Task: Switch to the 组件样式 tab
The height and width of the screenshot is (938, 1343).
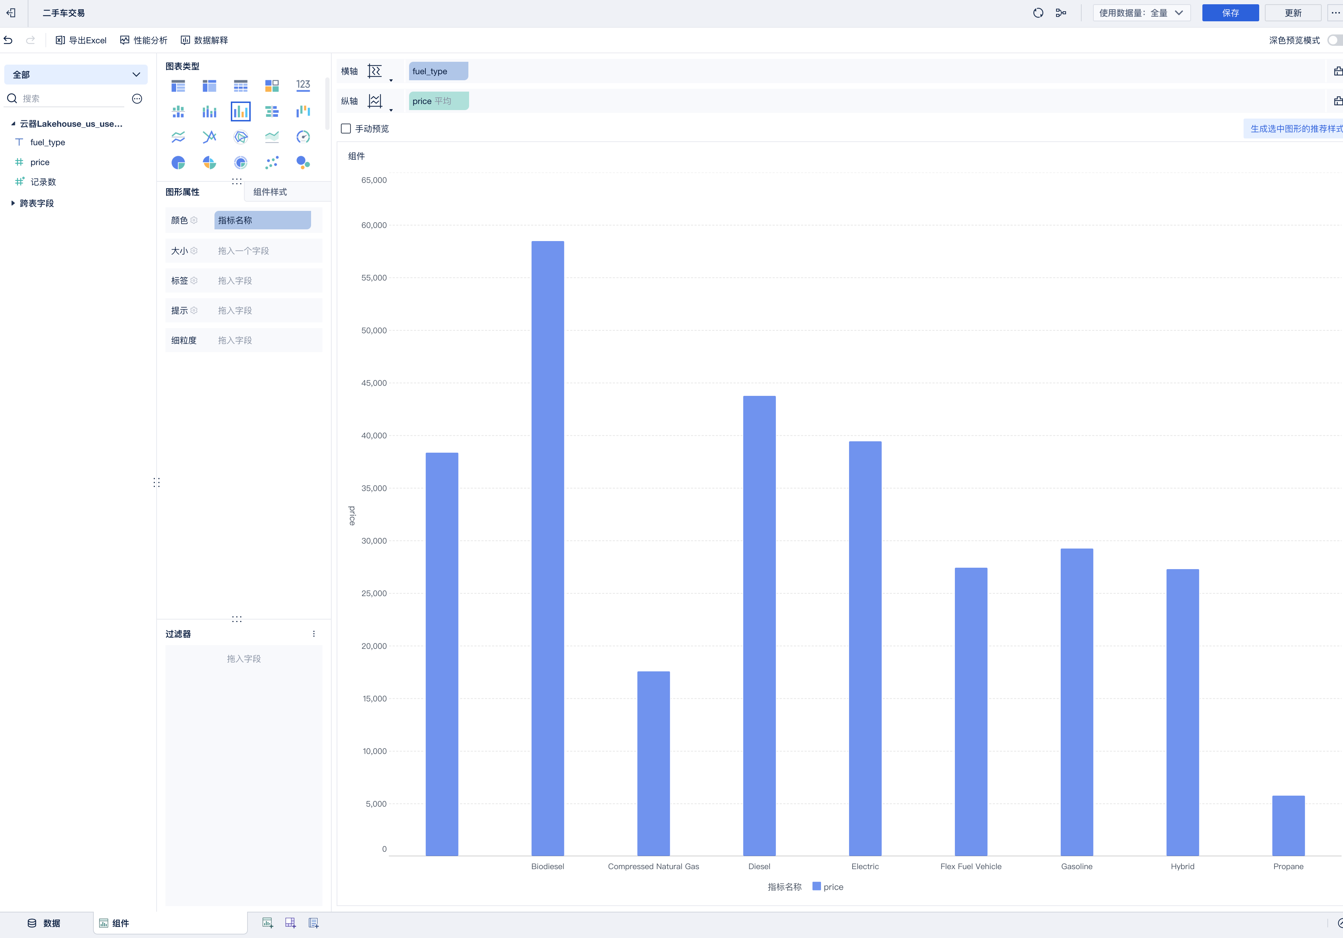Action: click(270, 192)
